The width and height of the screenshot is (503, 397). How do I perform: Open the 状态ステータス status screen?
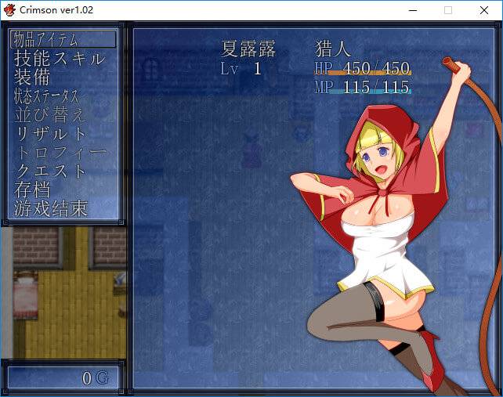(46, 96)
